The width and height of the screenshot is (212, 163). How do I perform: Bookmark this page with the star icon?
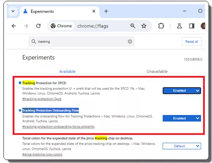(144, 26)
